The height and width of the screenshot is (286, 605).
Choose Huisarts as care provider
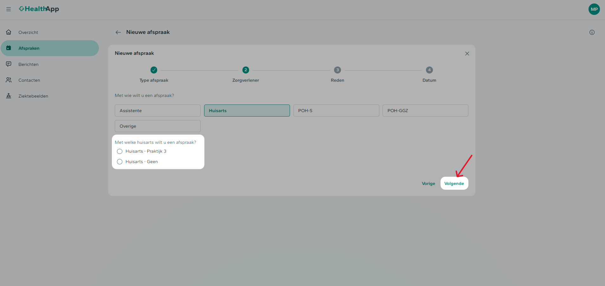click(247, 111)
